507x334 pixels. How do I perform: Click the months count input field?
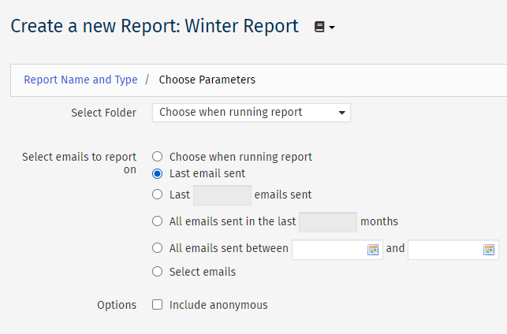328,222
